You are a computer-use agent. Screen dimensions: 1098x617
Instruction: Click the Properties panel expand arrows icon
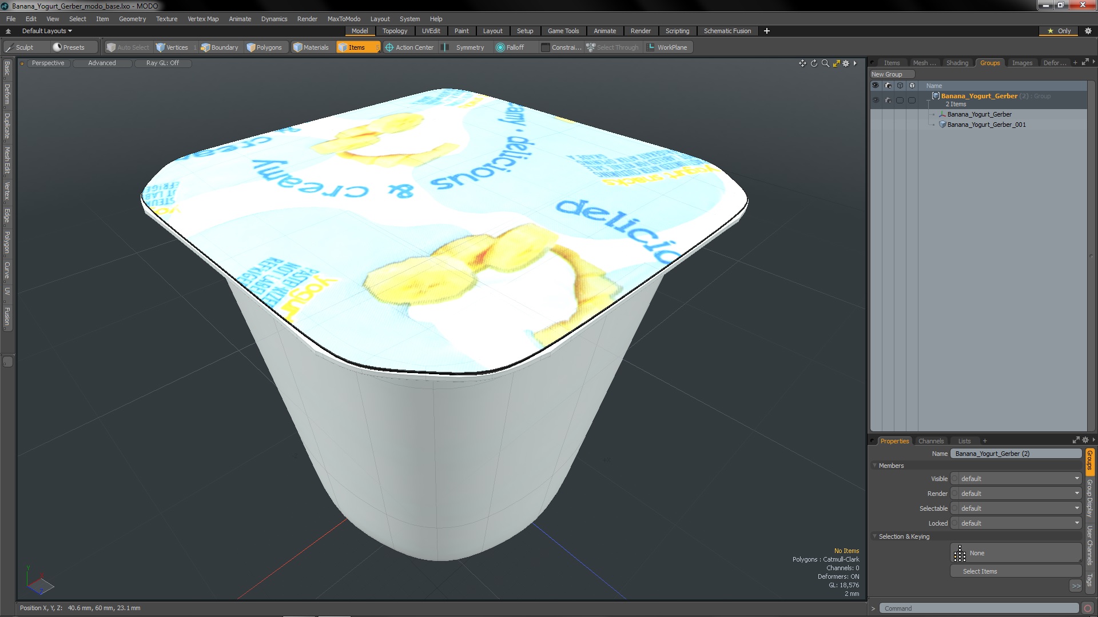pyautogui.click(x=1076, y=440)
